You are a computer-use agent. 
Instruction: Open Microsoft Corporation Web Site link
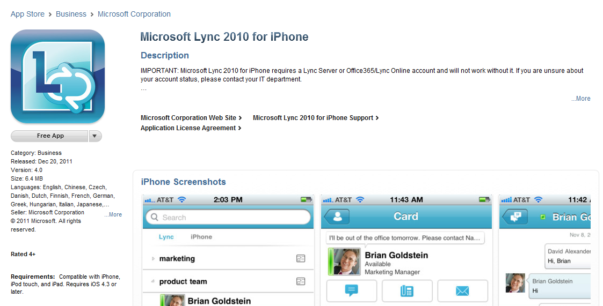pyautogui.click(x=191, y=118)
